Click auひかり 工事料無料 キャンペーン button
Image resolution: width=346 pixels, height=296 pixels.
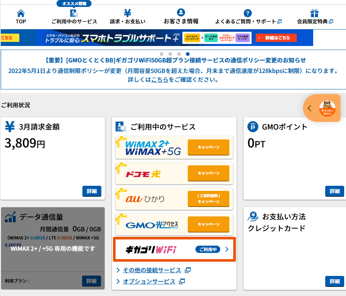tap(209, 199)
